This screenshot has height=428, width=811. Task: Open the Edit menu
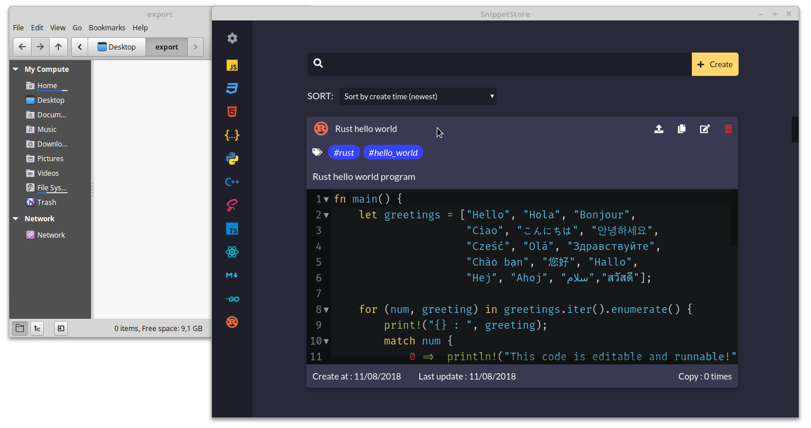click(37, 27)
